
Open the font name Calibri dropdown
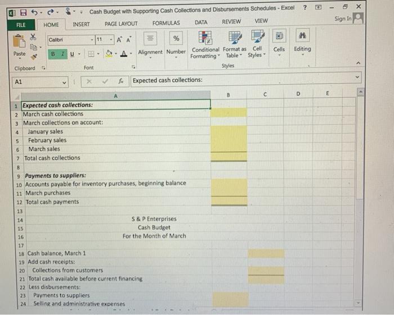tap(92, 40)
